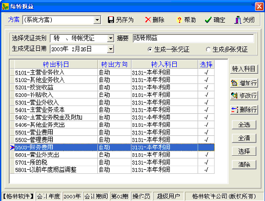Select row 5301-营业外收入

tap(112, 103)
